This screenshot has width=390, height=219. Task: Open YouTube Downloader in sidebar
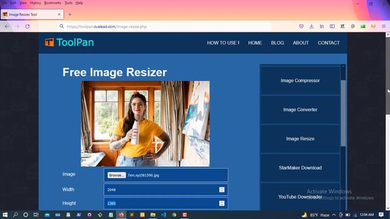point(300,196)
